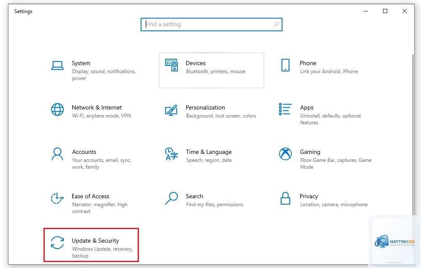Click 'Windows Update, recovery, backup' description
This screenshot has height=268, width=421.
click(x=103, y=252)
